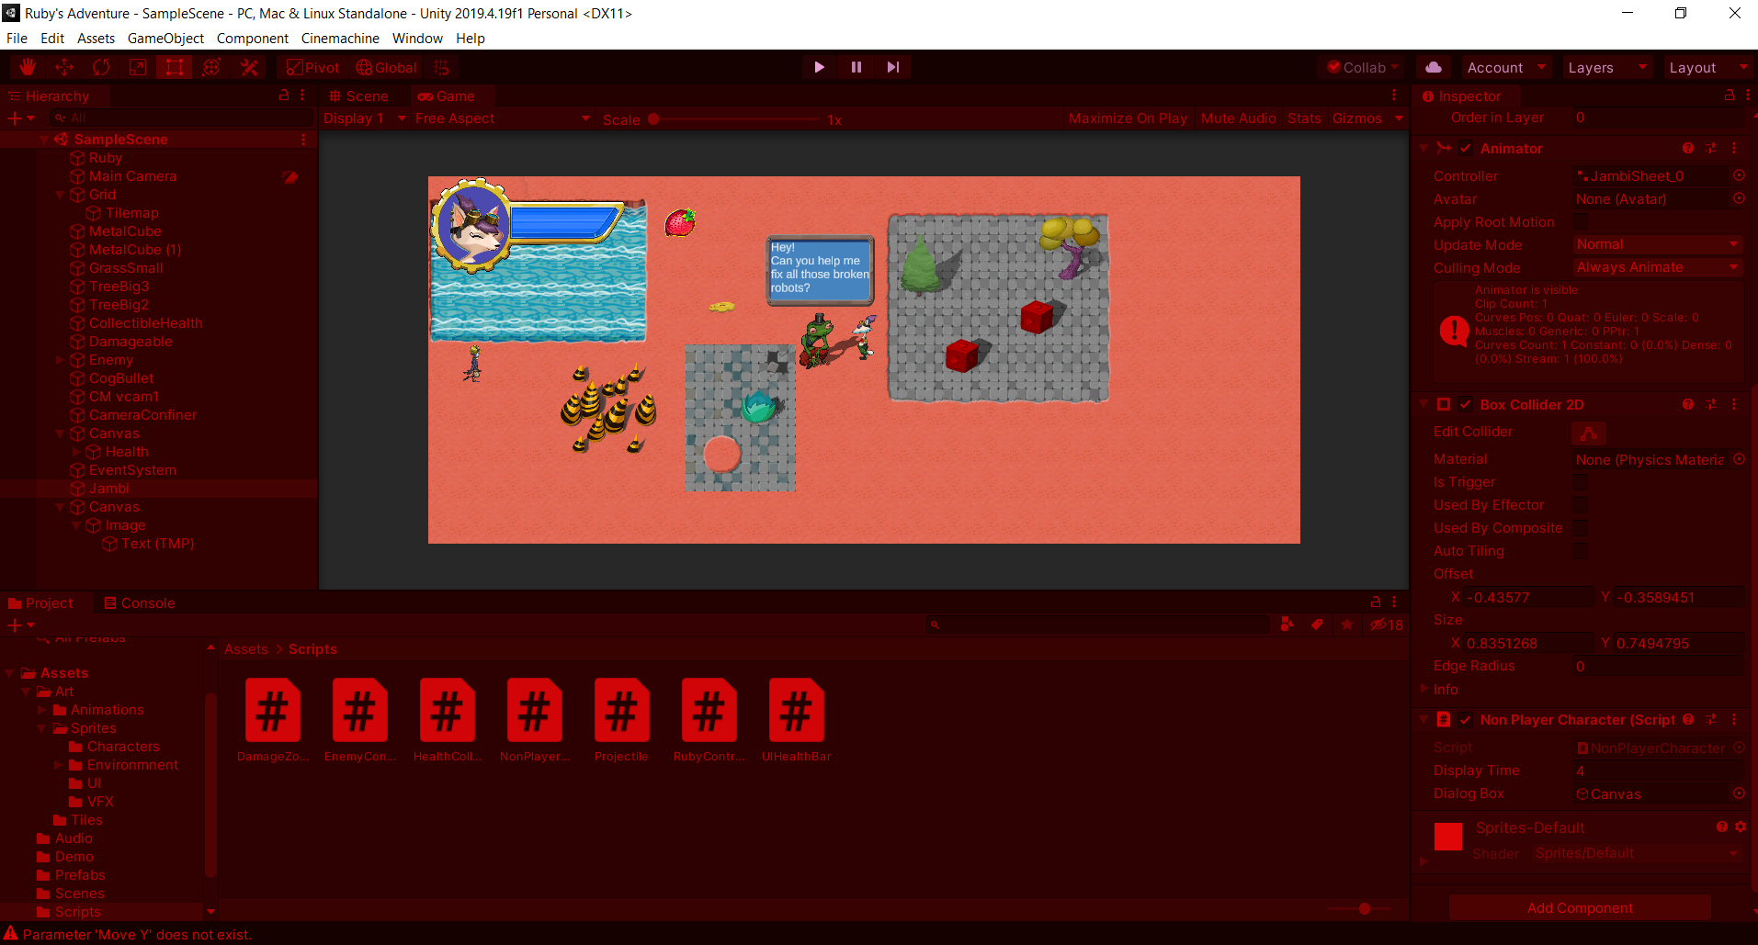Screen dimensions: 1758x945
Task: Open the Layout dropdown
Action: [1708, 67]
